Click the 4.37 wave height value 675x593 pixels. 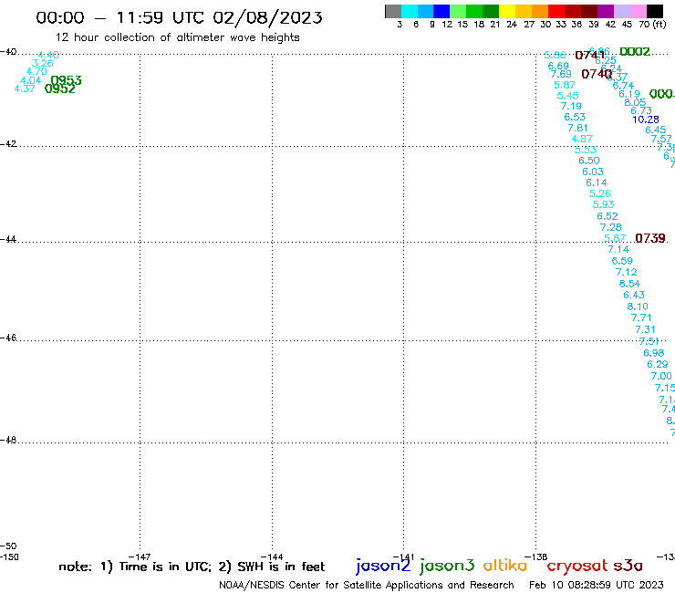tap(25, 88)
